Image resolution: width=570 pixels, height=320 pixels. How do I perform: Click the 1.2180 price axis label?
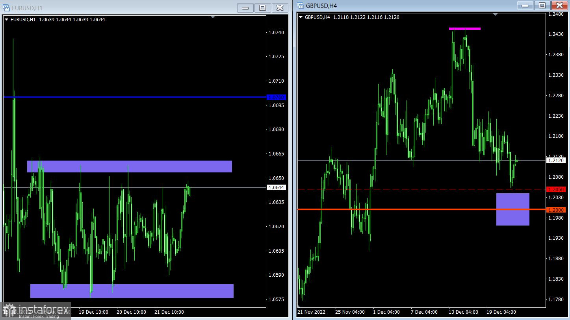556,136
